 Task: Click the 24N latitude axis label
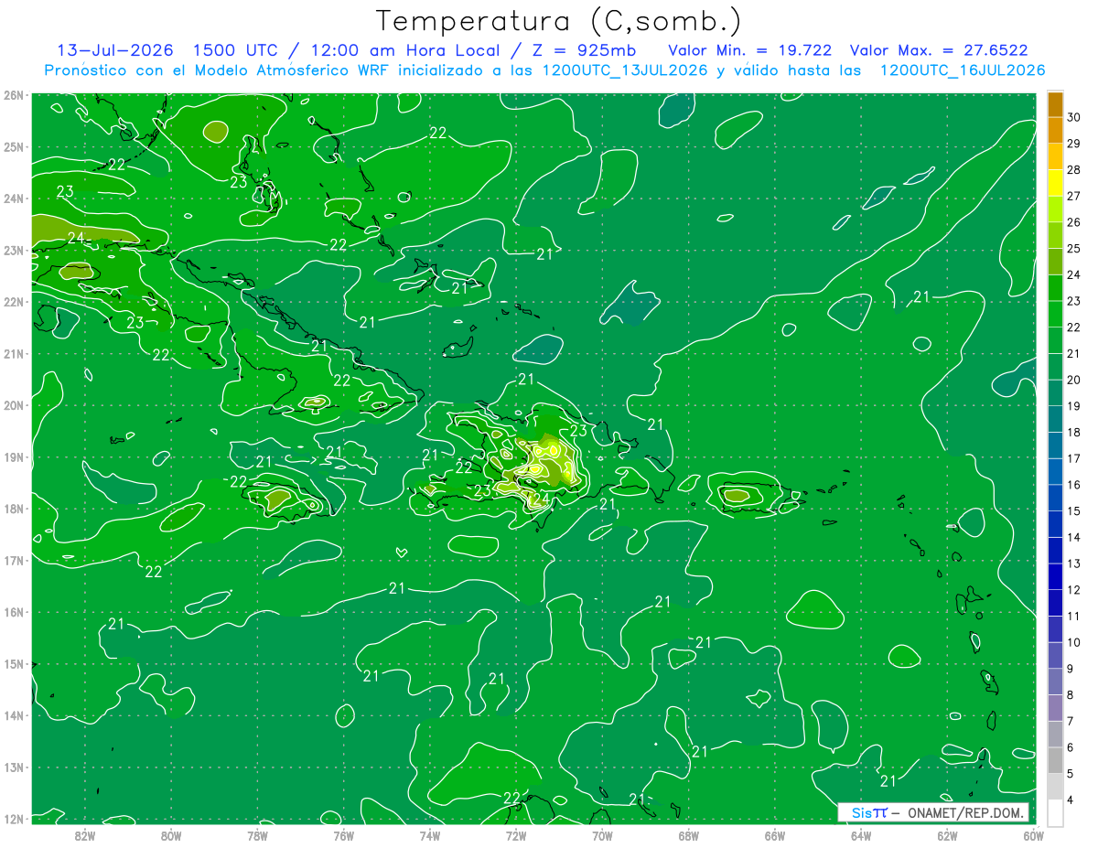tap(13, 199)
